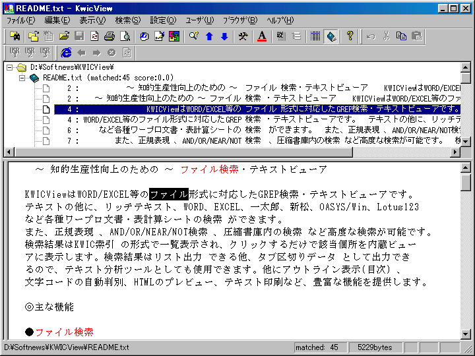Click the colorful puzzle pieces icon
Image resolution: width=475 pixels, height=356 pixels.
pyautogui.click(x=174, y=37)
